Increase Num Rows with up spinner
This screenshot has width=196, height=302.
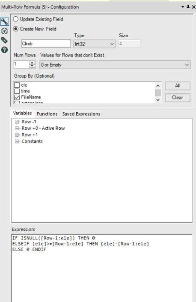click(32, 63)
